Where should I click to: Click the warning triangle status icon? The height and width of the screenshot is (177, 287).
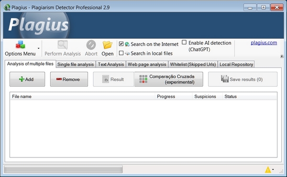click(x=268, y=170)
